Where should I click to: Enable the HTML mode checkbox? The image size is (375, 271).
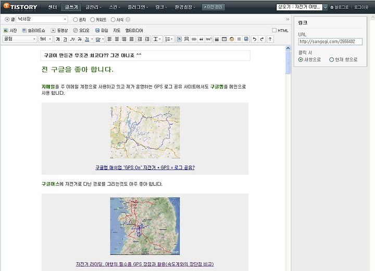tap(274, 30)
